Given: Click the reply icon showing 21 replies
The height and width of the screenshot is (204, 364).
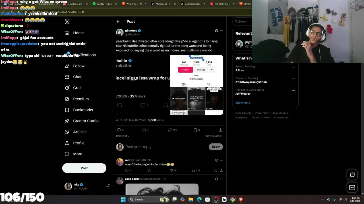Looking at the screenshot, I should (119, 130).
